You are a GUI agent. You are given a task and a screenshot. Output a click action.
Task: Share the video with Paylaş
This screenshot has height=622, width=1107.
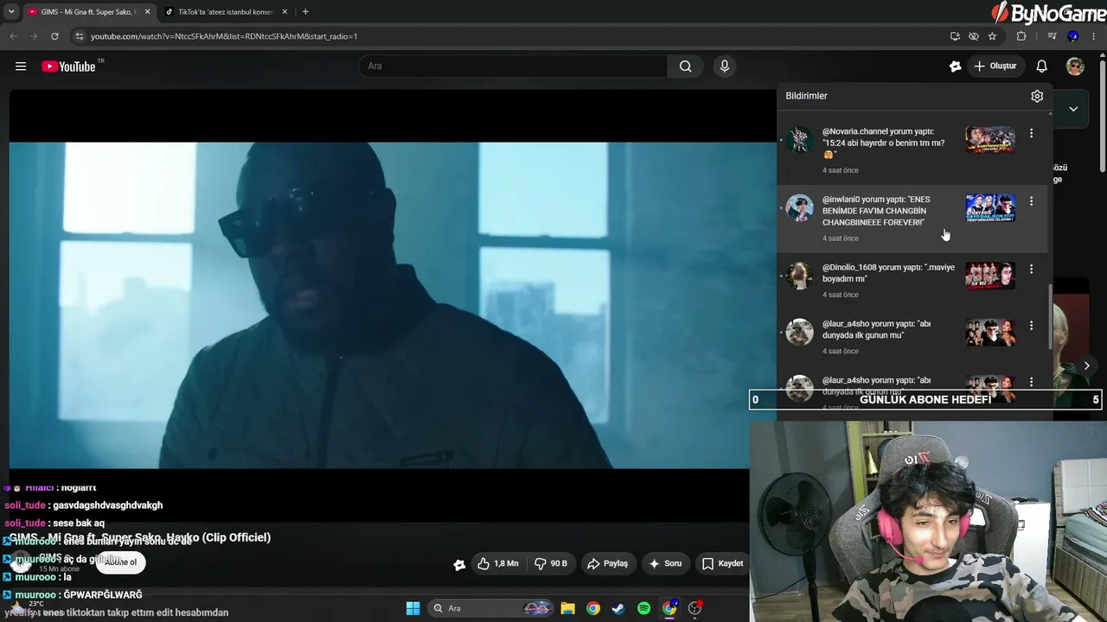click(x=608, y=564)
